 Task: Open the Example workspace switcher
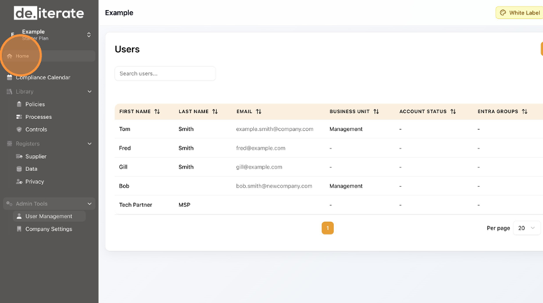[89, 35]
